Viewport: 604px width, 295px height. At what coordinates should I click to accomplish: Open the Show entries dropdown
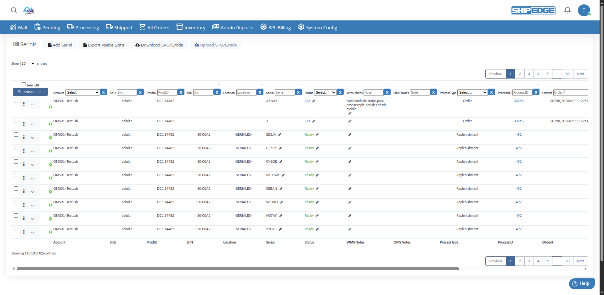tap(28, 63)
